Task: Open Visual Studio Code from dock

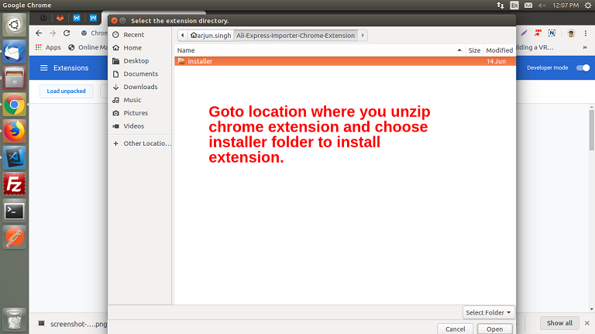Action: coord(15,157)
